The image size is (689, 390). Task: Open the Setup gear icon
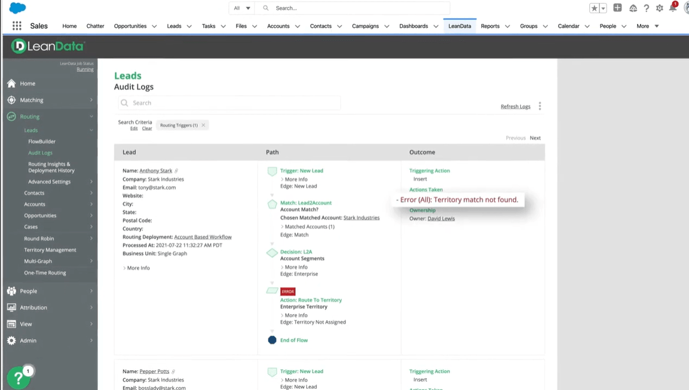660,8
